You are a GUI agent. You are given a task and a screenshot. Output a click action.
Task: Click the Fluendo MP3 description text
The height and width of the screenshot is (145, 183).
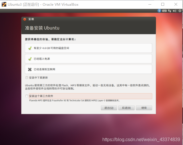[74, 100]
